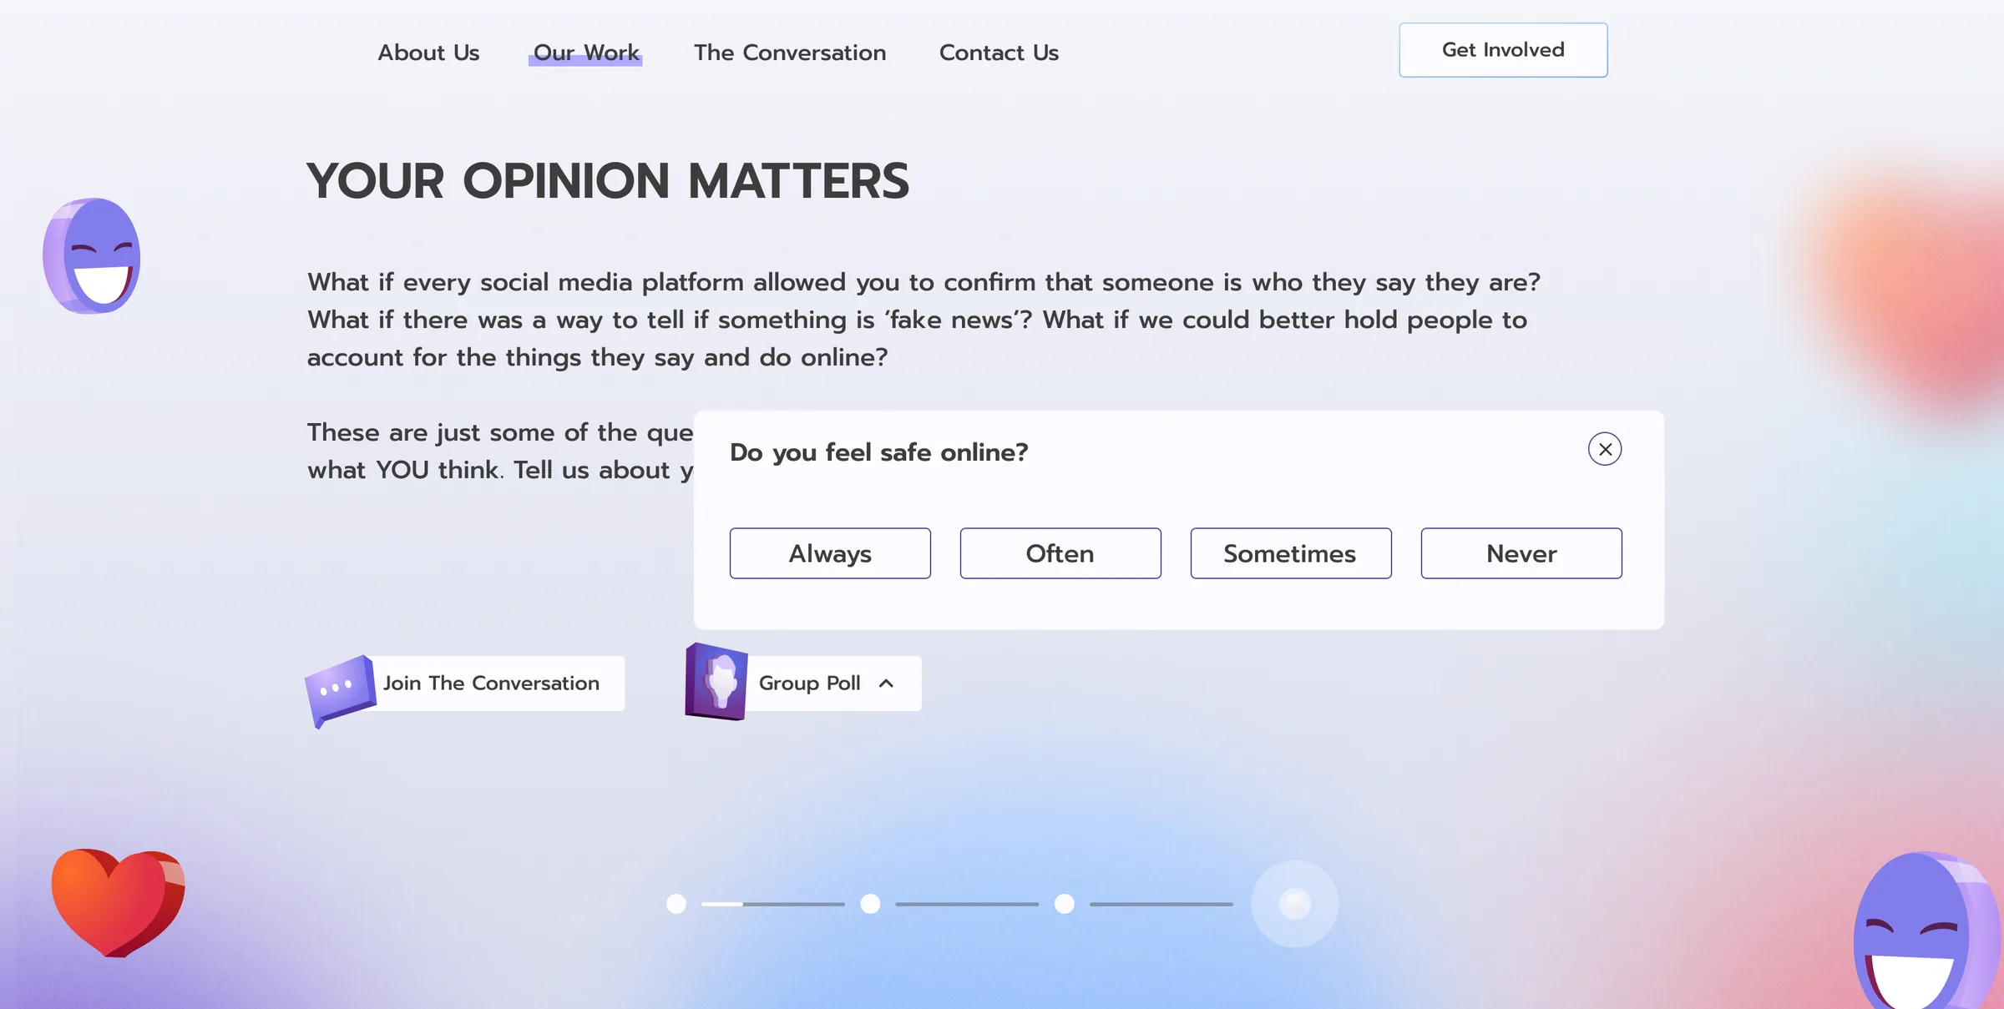Select the Sometimes poll option
2004x1009 pixels.
[1291, 553]
